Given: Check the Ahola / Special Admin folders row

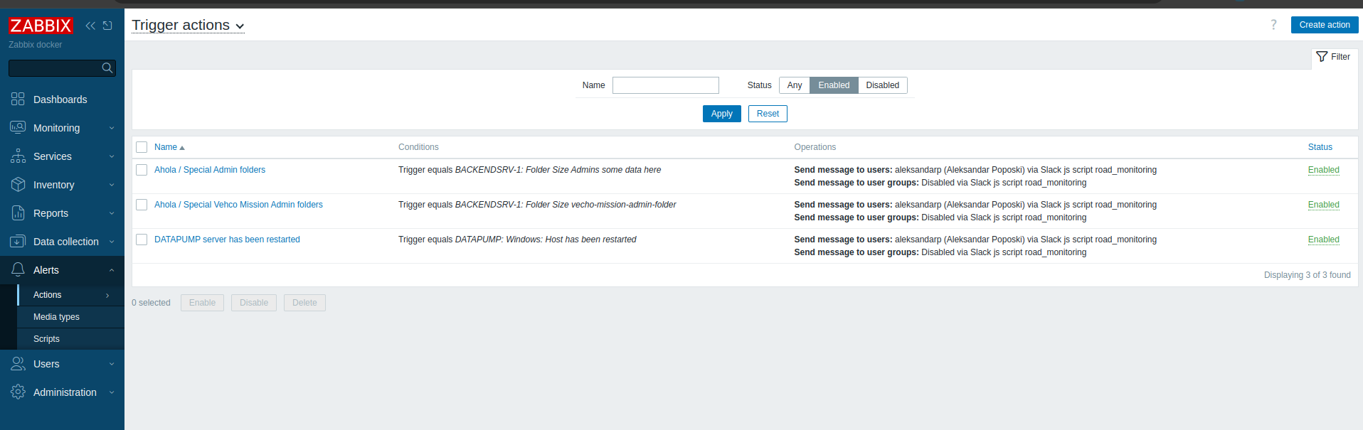Looking at the screenshot, I should [142, 170].
